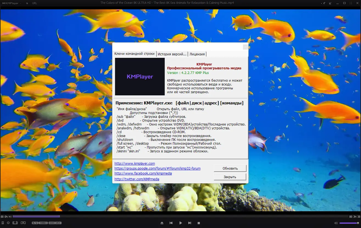Adjust the volume slider
The image size is (361, 228).
point(349,223)
